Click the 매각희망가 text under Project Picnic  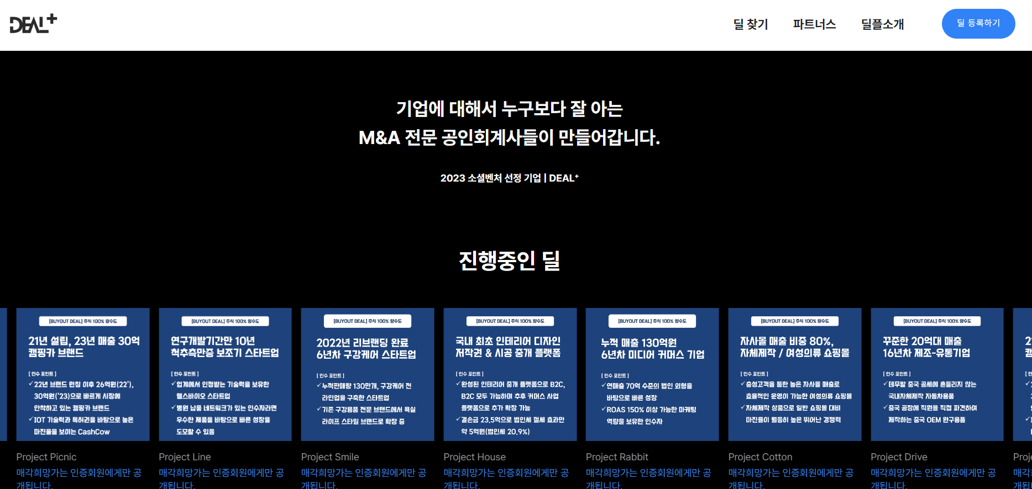point(78,479)
